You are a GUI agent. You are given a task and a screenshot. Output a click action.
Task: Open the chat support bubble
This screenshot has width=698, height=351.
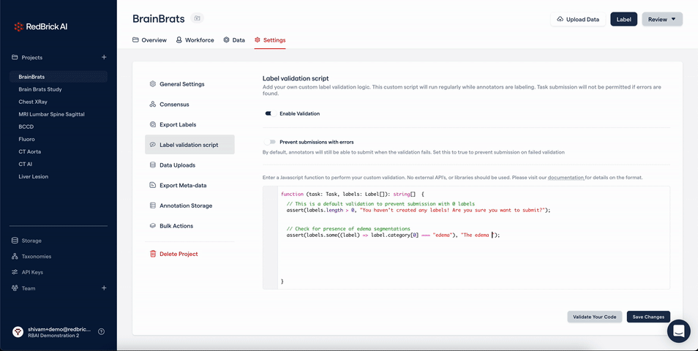point(679,331)
